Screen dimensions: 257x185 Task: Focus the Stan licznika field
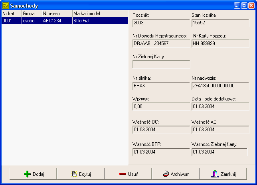[220, 23]
